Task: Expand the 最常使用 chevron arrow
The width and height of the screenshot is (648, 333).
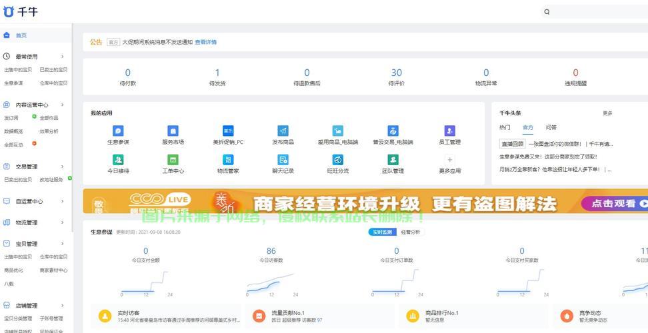Action: [63, 56]
